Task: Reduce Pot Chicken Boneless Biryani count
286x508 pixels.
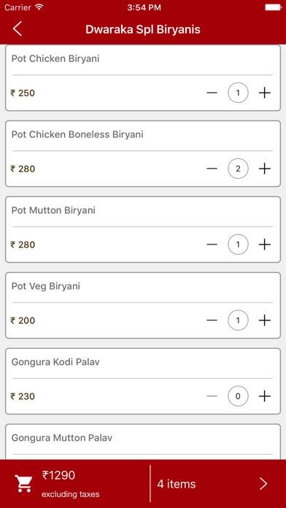Action: point(212,169)
